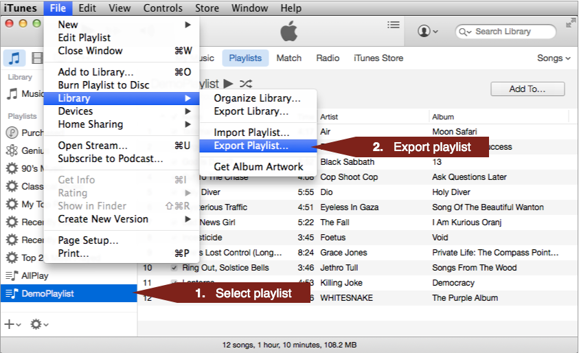The width and height of the screenshot is (579, 353).
Task: Choose Organize Library... submenu item
Action: coord(258,98)
